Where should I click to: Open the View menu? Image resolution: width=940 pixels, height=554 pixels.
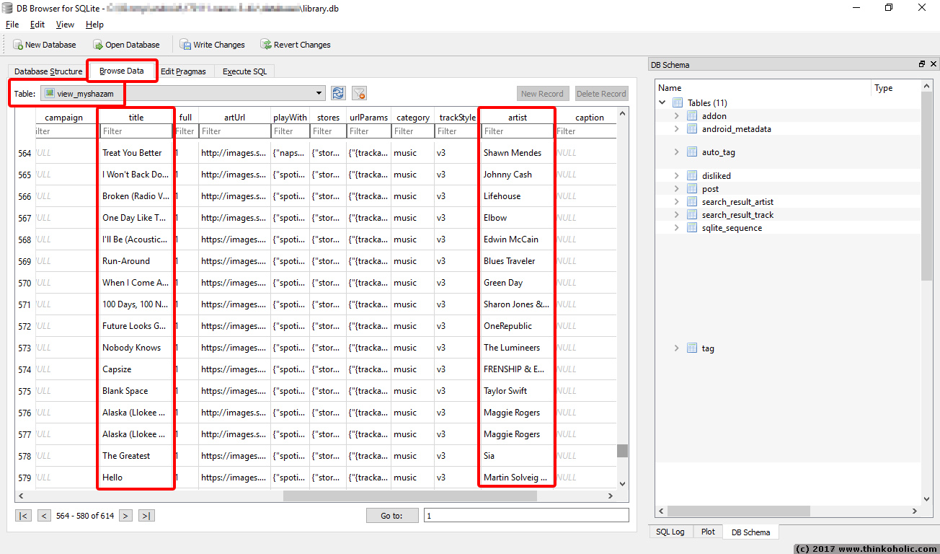(65, 25)
